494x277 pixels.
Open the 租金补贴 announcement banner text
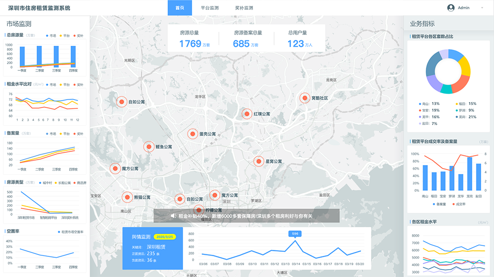(x=246, y=216)
